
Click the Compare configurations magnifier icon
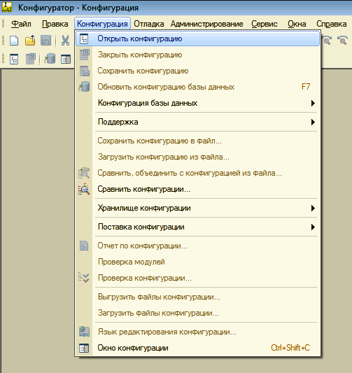[84, 189]
